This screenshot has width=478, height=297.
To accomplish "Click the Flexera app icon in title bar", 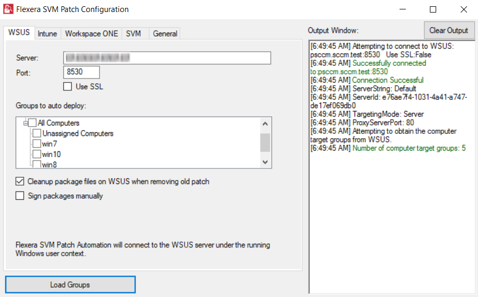I will point(8,9).
